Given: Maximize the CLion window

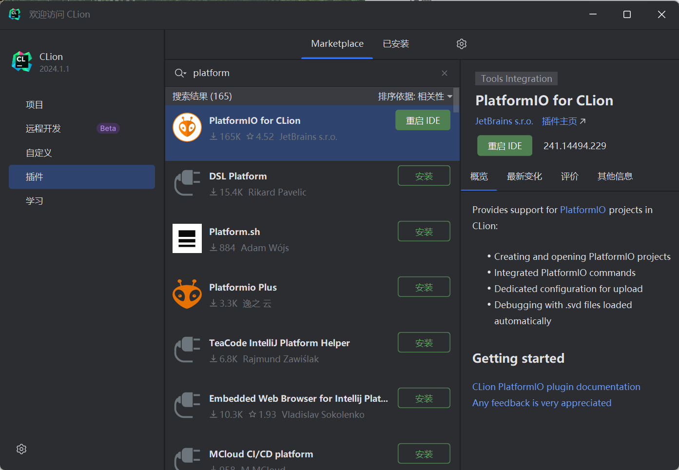Looking at the screenshot, I should [x=627, y=15].
